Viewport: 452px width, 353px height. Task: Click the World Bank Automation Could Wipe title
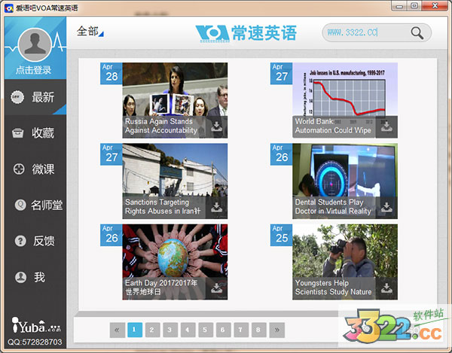[333, 126]
